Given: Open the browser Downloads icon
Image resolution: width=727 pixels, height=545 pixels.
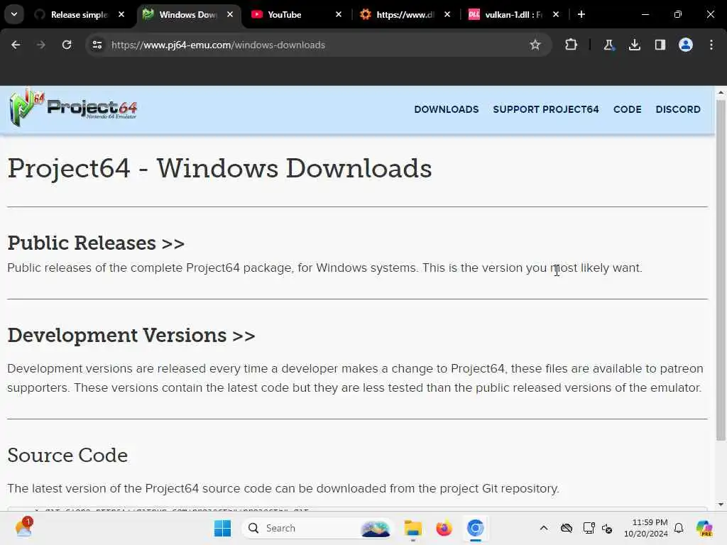Looking at the screenshot, I should click(x=635, y=45).
